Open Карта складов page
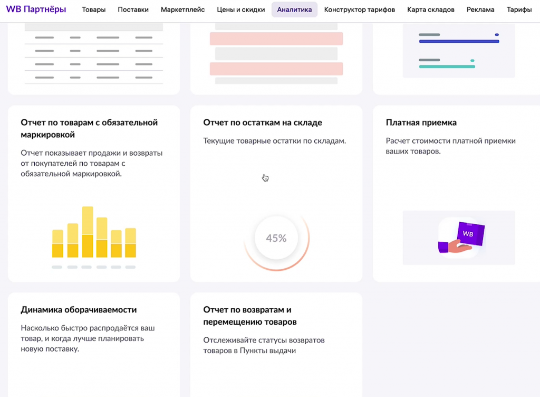540x397 pixels. tap(431, 10)
